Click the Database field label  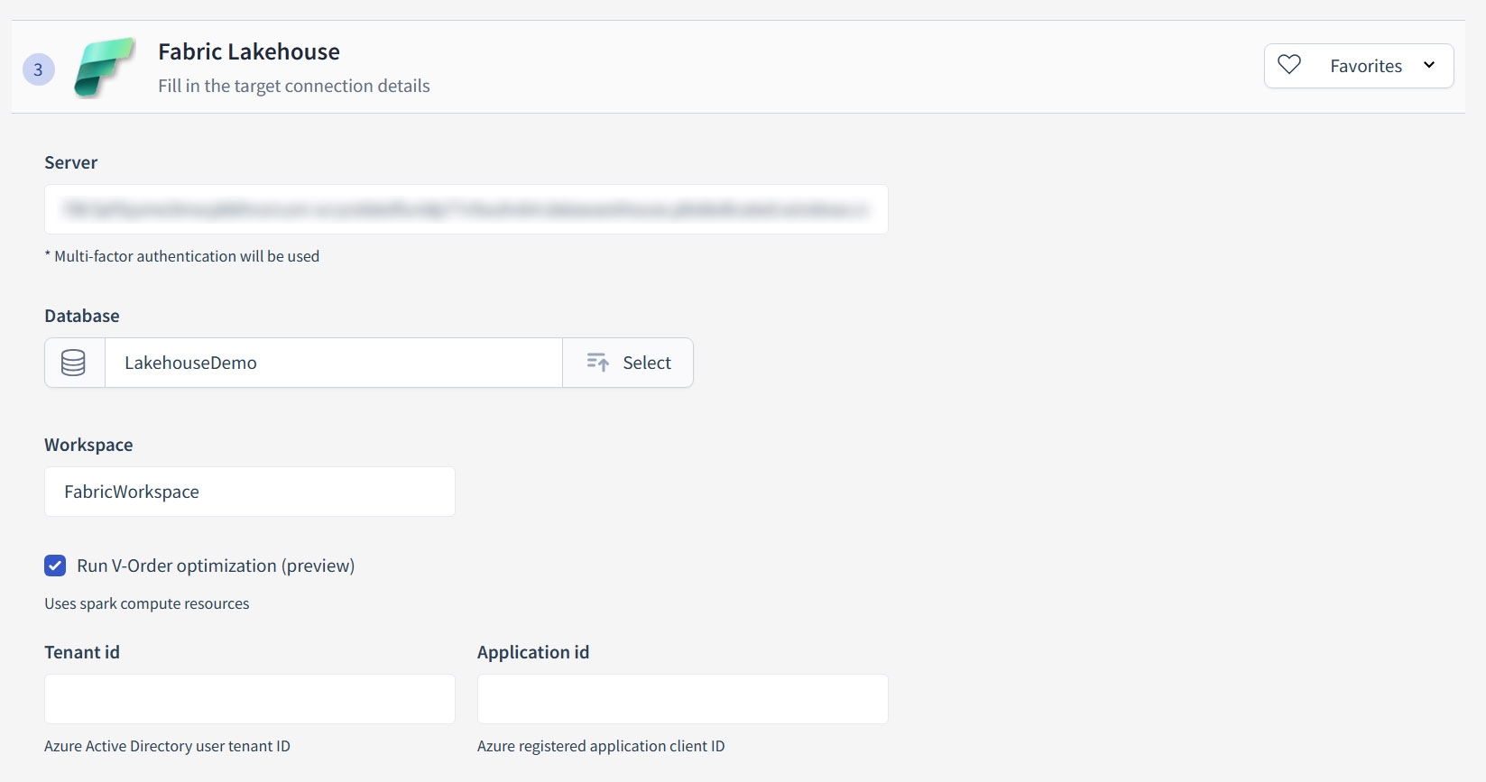[x=82, y=316]
